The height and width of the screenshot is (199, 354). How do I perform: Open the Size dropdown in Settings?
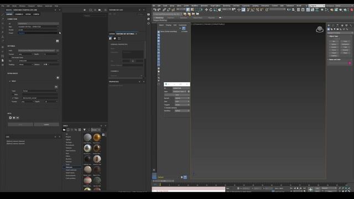pos(38,61)
